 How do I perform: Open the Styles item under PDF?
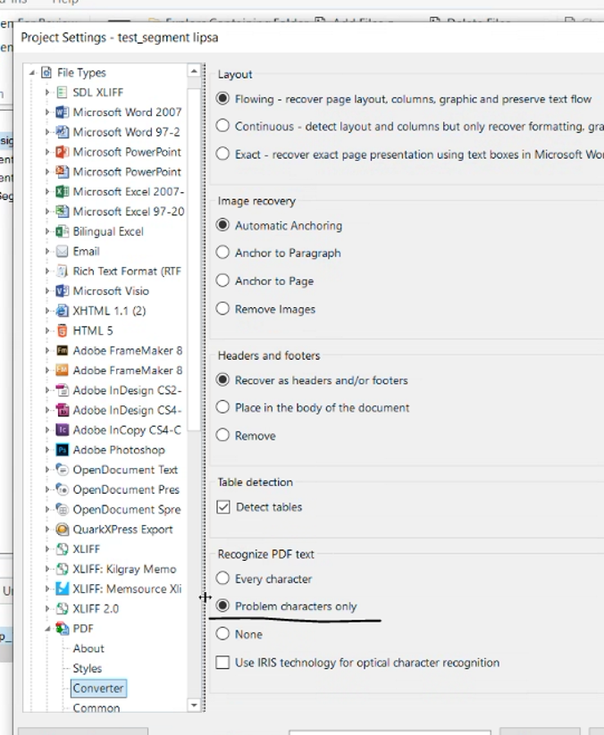coord(88,668)
